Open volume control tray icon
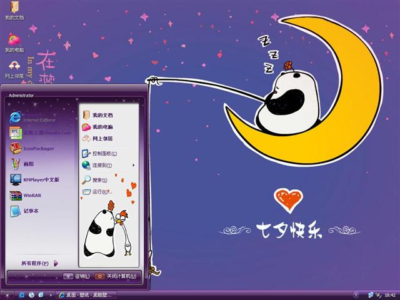The image size is (400, 300). point(378,295)
